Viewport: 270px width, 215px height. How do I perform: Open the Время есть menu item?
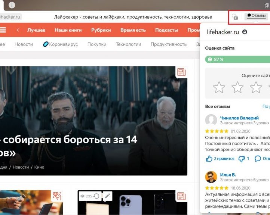click(x=133, y=30)
